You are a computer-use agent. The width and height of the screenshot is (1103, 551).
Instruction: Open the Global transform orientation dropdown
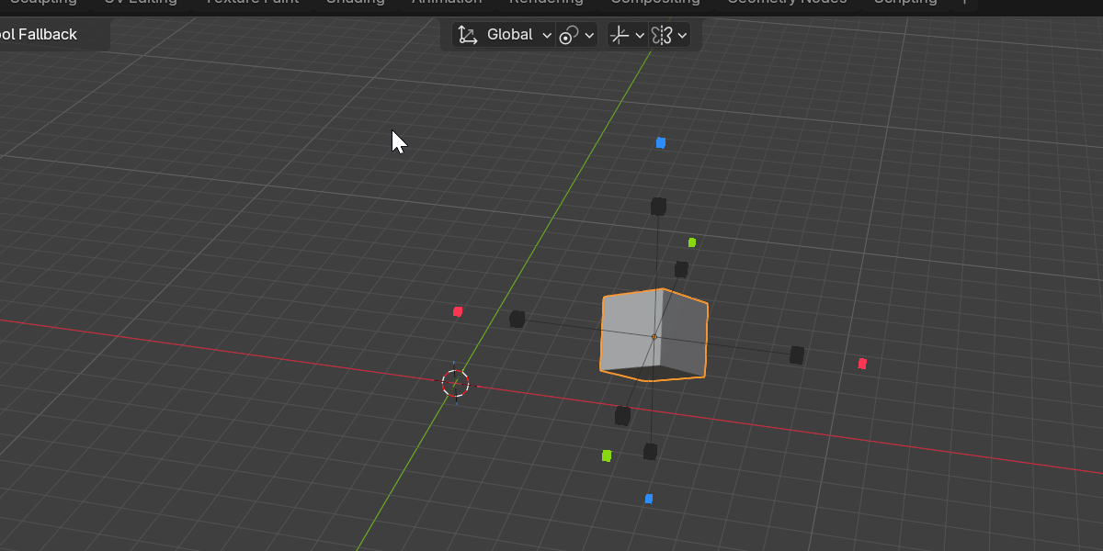pos(504,35)
